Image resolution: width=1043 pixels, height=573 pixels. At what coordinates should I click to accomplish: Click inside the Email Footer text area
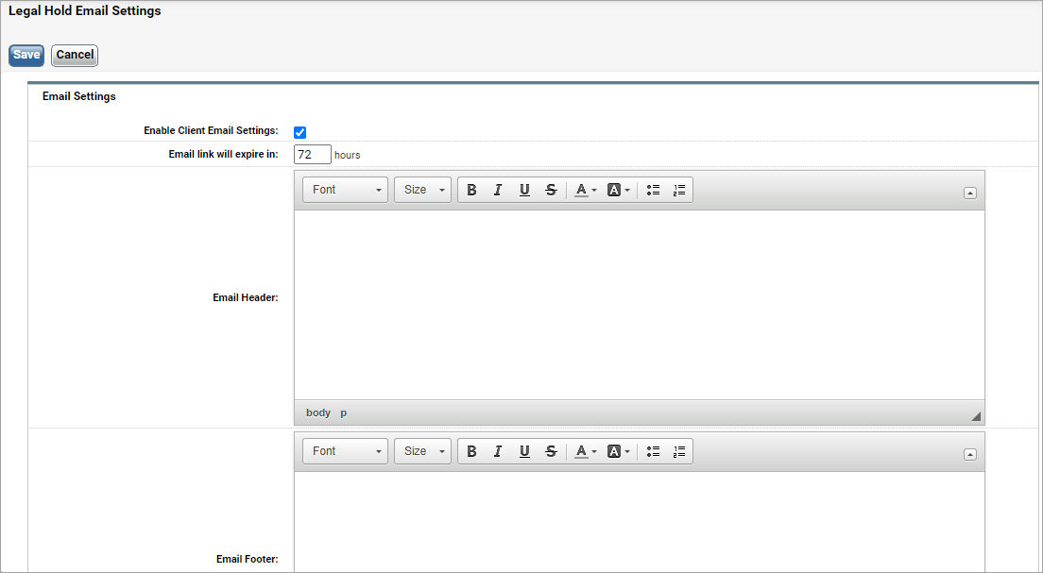pos(640,522)
